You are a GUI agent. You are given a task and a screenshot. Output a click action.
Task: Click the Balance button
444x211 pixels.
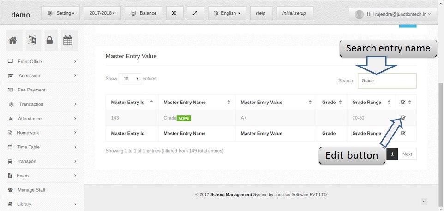pyautogui.click(x=144, y=13)
